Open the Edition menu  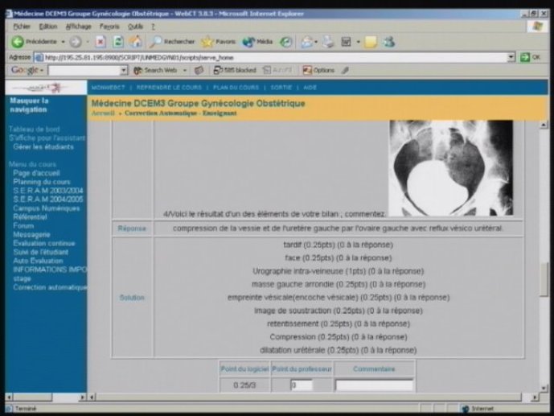click(48, 27)
